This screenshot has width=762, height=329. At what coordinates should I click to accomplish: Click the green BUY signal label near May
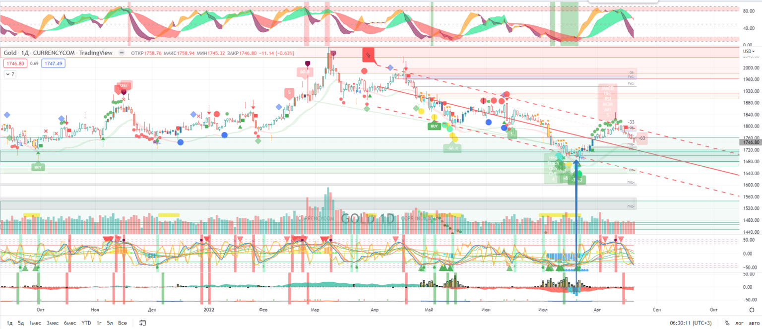click(434, 126)
